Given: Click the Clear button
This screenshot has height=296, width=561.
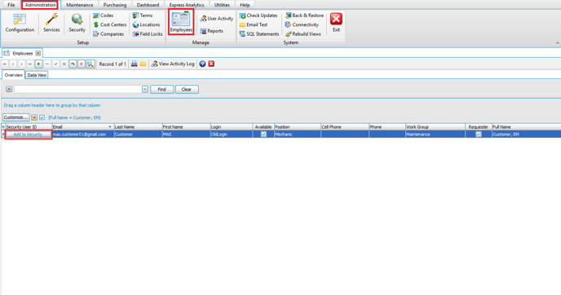Looking at the screenshot, I should pos(187,90).
